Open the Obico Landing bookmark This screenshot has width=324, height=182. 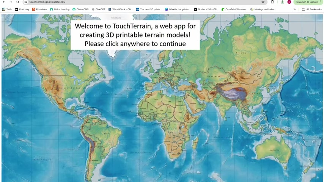pos(60,9)
